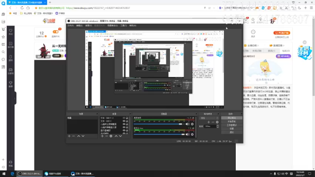Viewport: 315px width, 177px height.
Task: Move source down in the Sources panel
Action: pyautogui.click(x=120, y=136)
